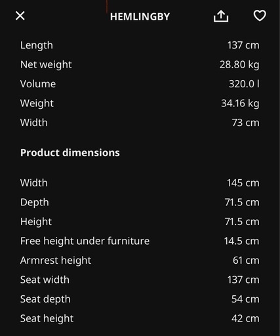Add HEMLINGBY to favourites with heart icon

(x=260, y=16)
